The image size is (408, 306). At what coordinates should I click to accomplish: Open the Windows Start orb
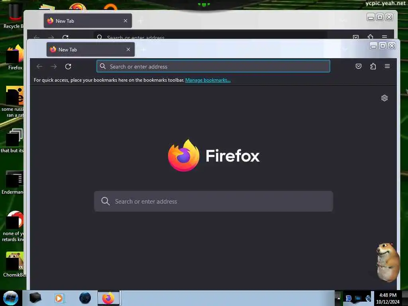[x=10, y=298]
